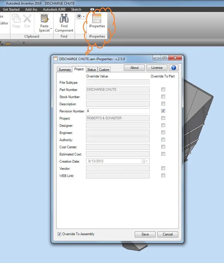Open the quick access toolbar customize dropdown

coord(24,43)
